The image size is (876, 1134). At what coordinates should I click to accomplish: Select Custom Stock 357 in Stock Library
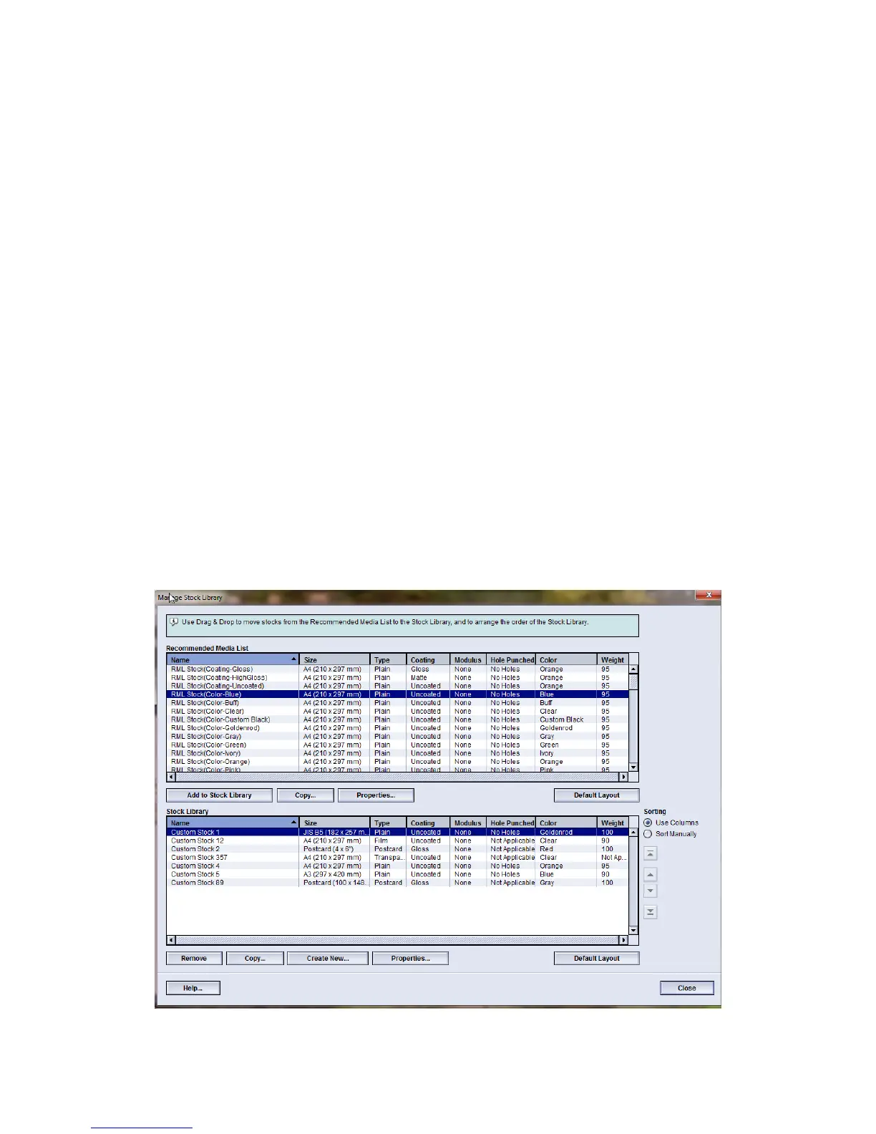pyautogui.click(x=398, y=858)
